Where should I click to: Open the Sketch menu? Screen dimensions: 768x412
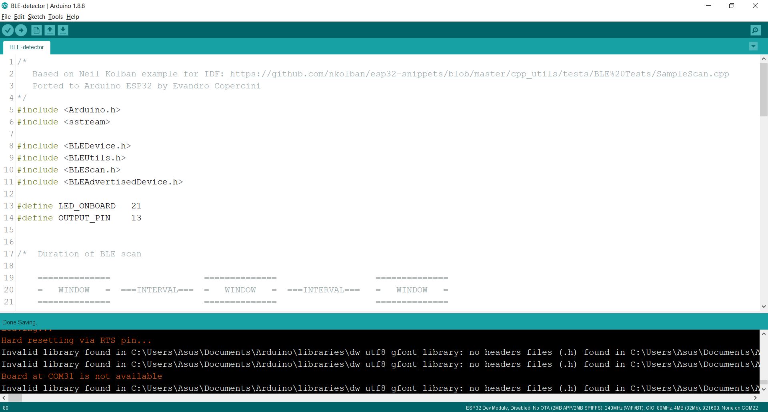pos(36,17)
